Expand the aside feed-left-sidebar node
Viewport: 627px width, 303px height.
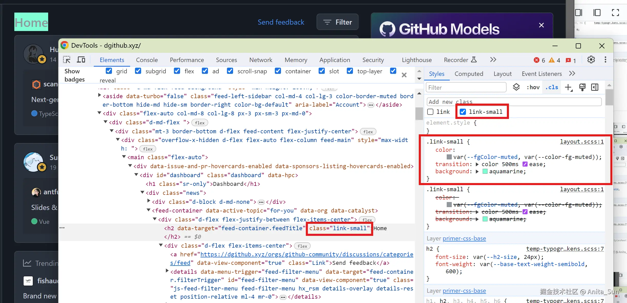[99, 95]
